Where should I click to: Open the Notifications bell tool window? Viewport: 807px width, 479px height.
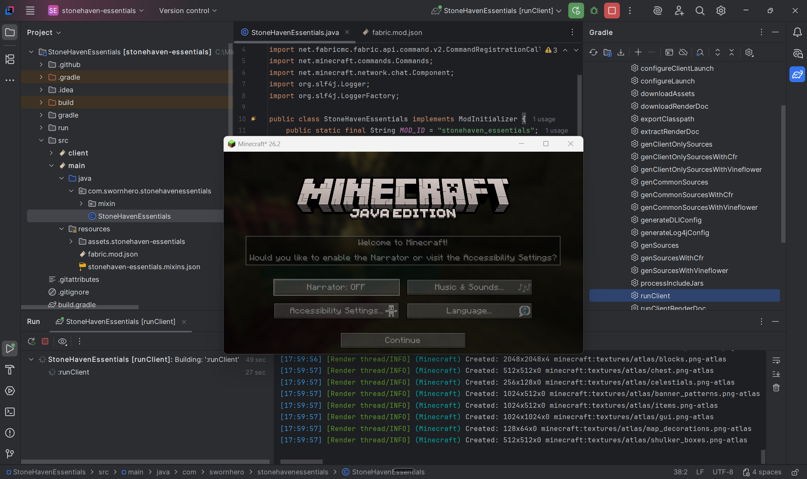797,32
